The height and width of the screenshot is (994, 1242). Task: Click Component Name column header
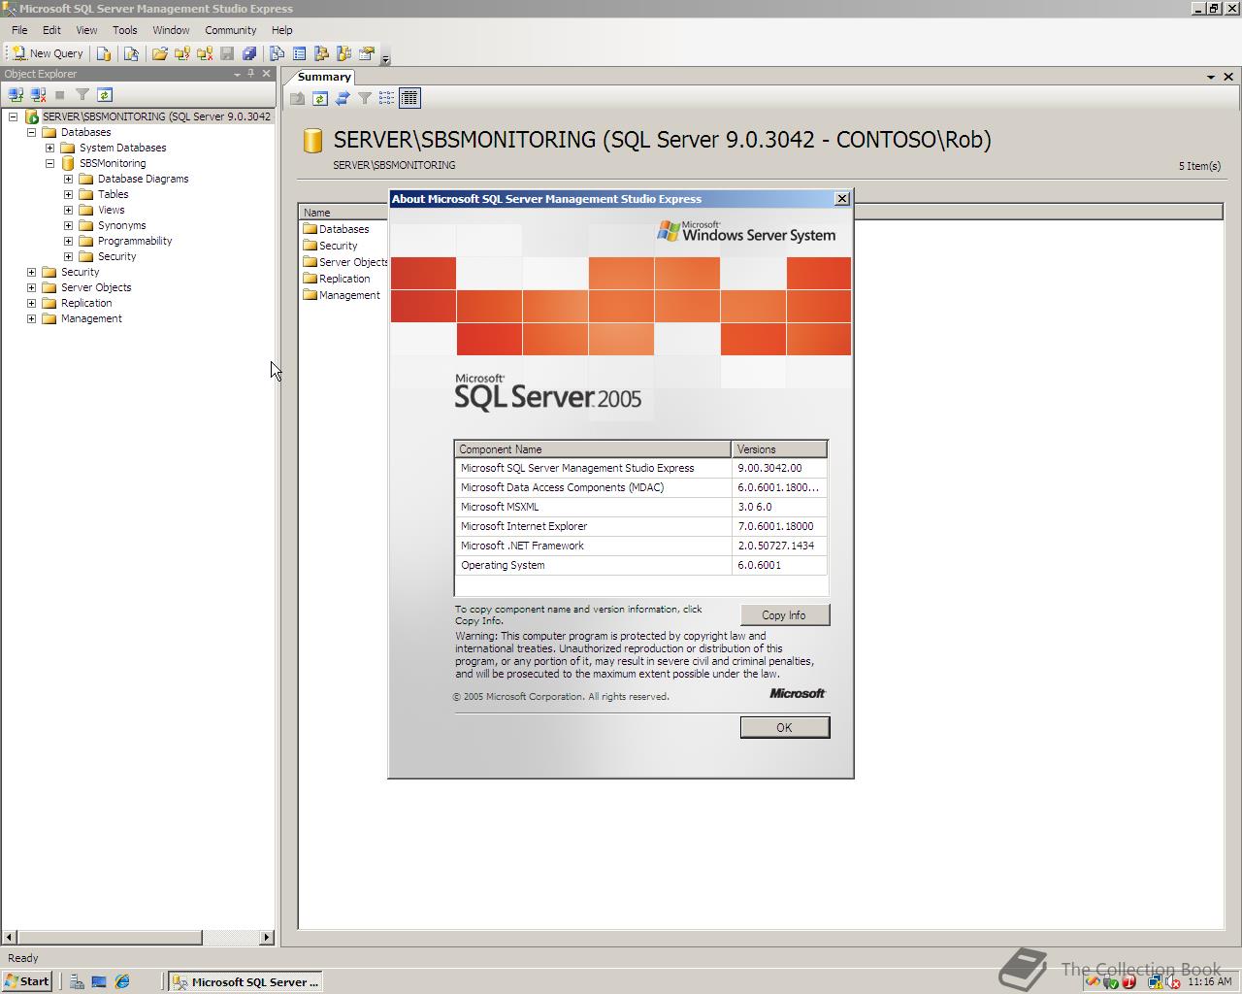pyautogui.click(x=593, y=449)
